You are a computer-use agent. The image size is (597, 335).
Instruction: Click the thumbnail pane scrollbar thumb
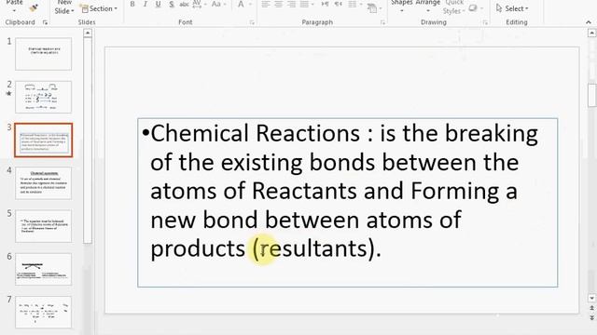coord(88,140)
